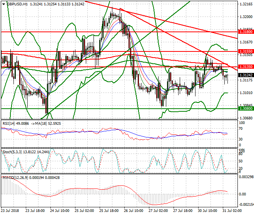The image size is (254, 215).
Task: Click the 23 Jul 18:00 time axis label
Action: 35,211
